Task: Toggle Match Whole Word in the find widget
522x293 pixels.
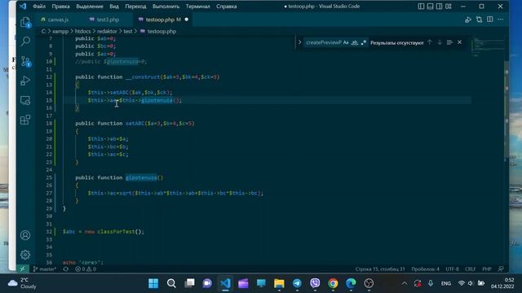Action: (x=355, y=42)
